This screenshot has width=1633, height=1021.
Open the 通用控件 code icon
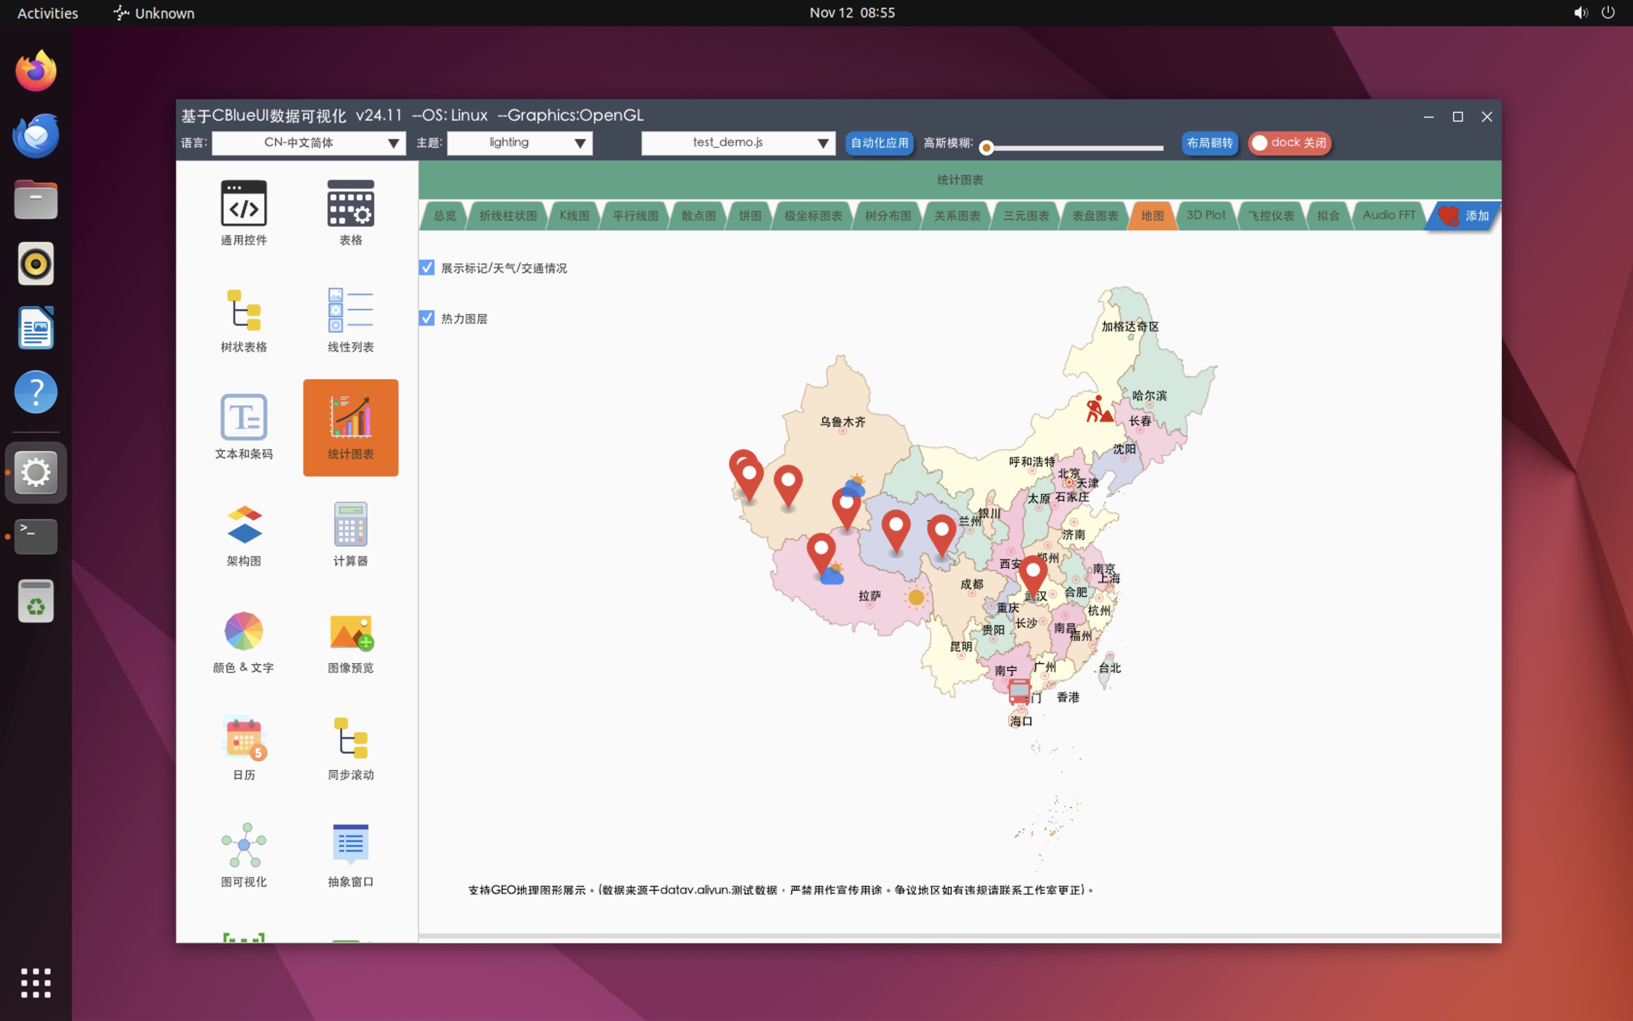243,203
